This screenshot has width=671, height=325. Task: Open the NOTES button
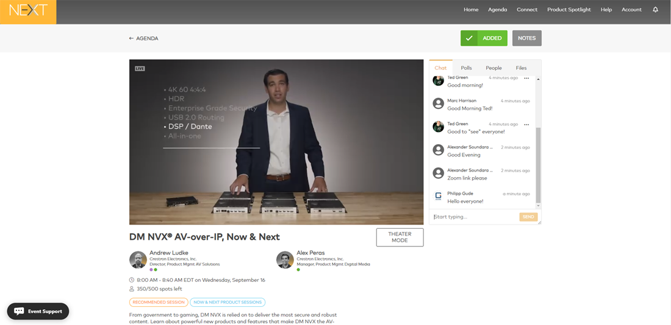point(527,38)
